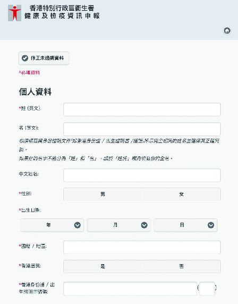Focus the 姓 (英文) surname field
The height and width of the screenshot is (304, 238).
click(142, 109)
